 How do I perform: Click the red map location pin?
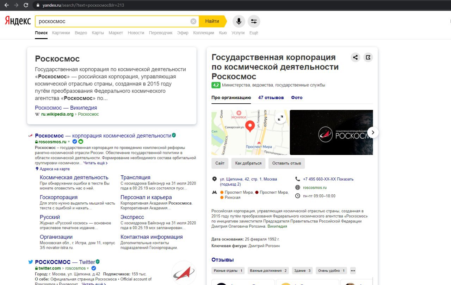click(x=250, y=126)
